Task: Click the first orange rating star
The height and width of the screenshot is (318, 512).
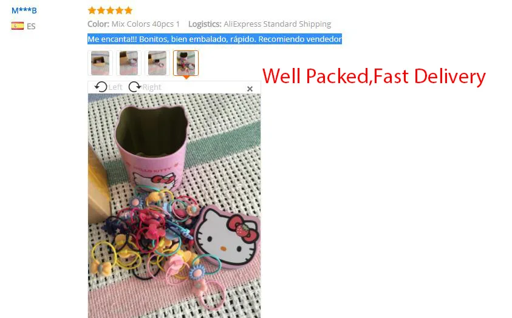Action: tap(92, 10)
